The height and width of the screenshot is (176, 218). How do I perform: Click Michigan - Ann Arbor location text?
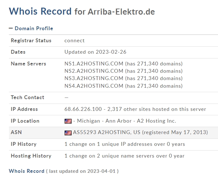click(x=104, y=121)
